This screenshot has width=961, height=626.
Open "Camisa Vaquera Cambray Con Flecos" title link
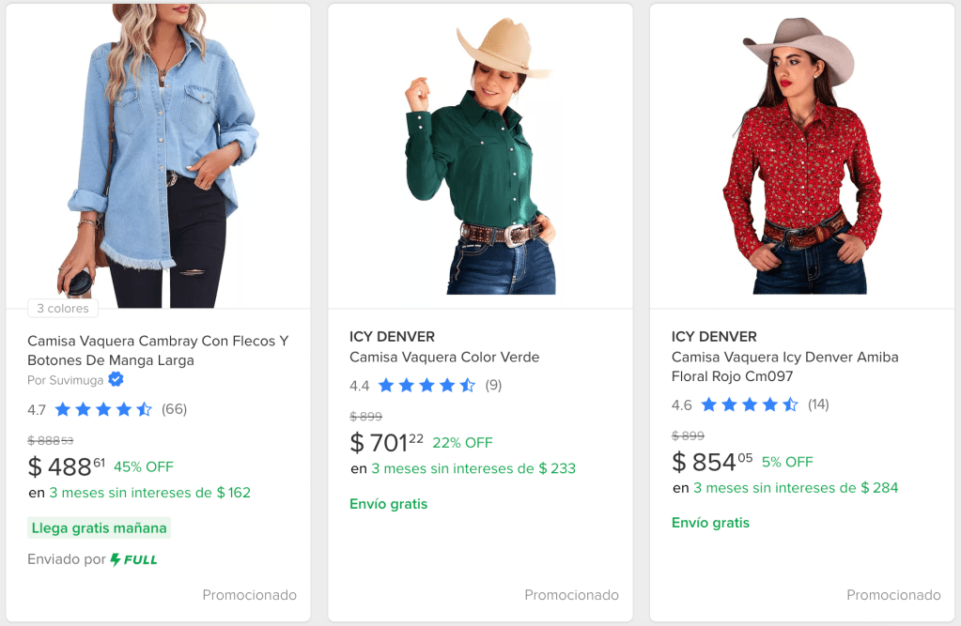pos(158,350)
